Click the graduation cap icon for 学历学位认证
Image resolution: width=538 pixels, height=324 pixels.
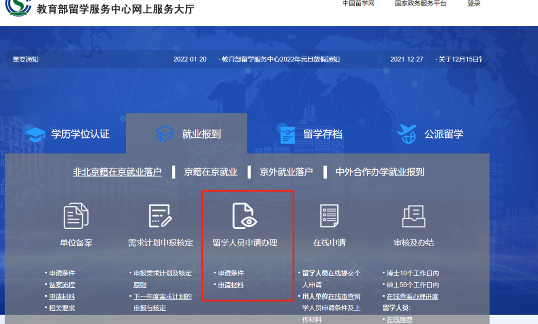[35, 134]
